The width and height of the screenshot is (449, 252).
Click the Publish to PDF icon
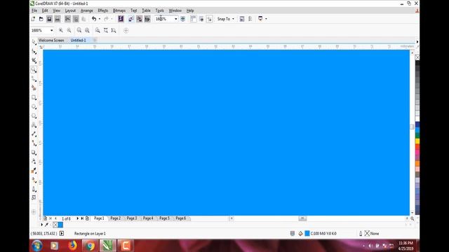(x=147, y=19)
